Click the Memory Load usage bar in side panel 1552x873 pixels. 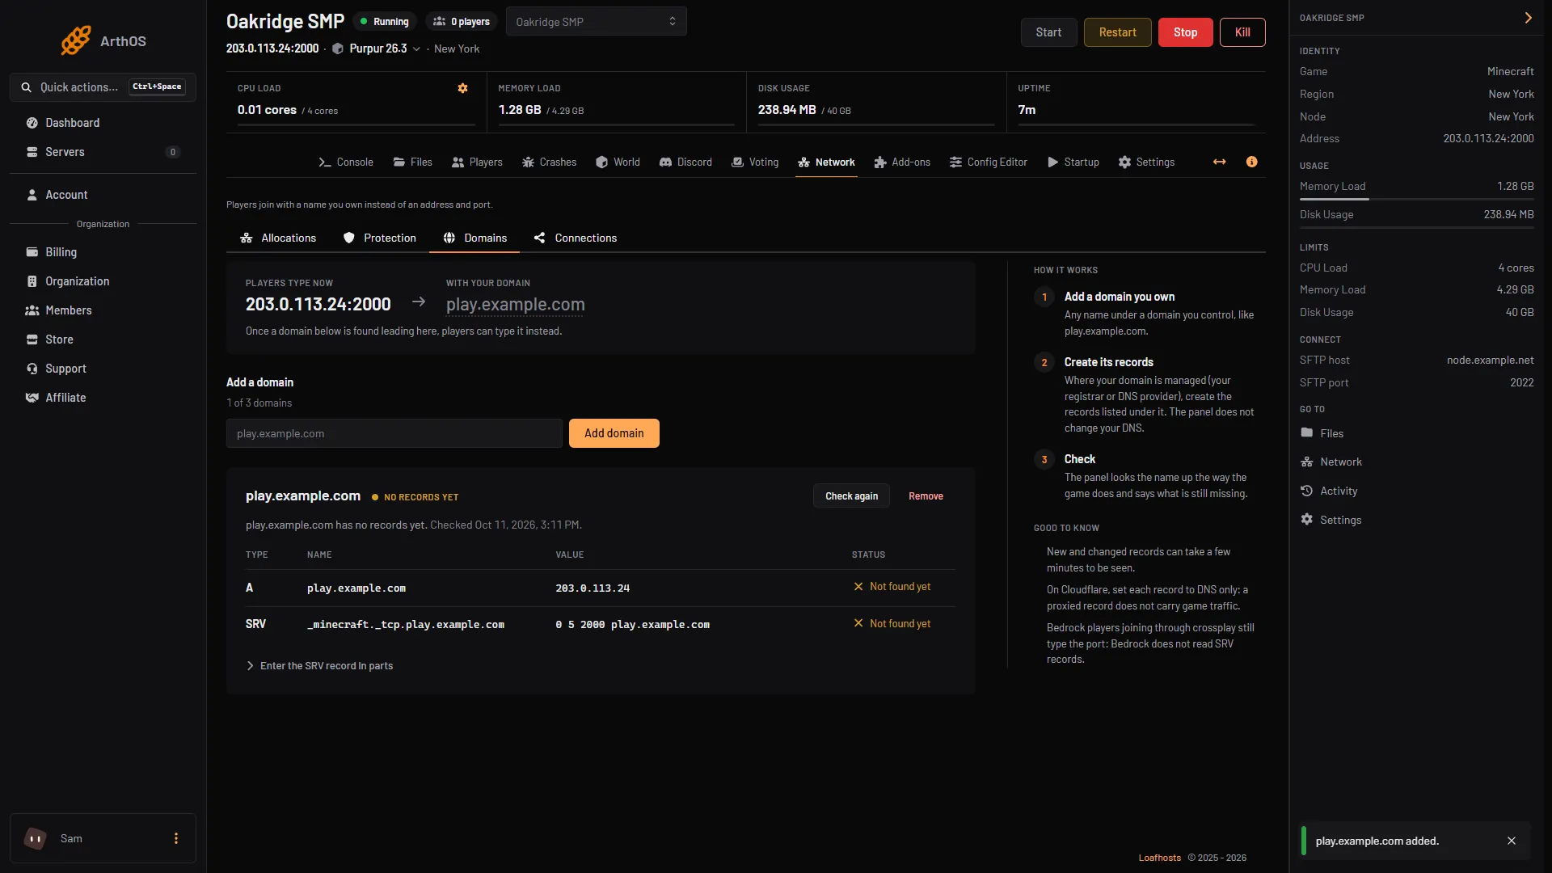click(1416, 199)
